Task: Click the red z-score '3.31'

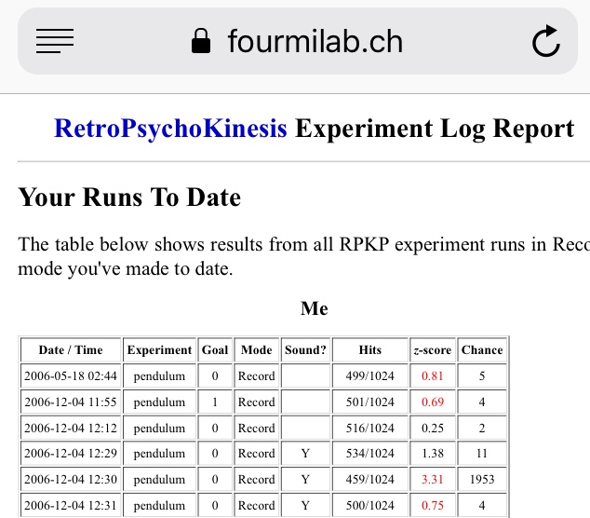Action: point(433,479)
